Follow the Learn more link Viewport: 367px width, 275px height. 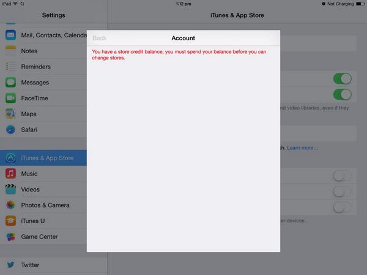tap(302, 148)
